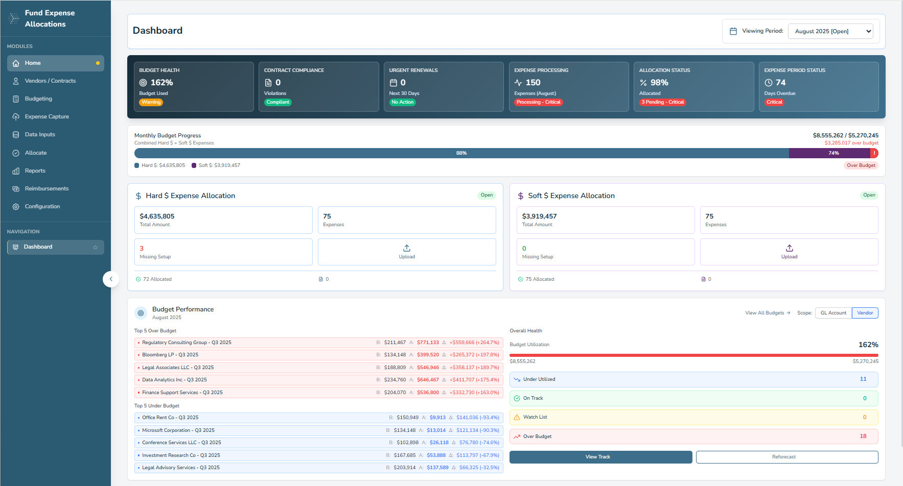Click the Budgeting clipboard icon in sidebar
This screenshot has height=486, width=903.
pos(16,99)
